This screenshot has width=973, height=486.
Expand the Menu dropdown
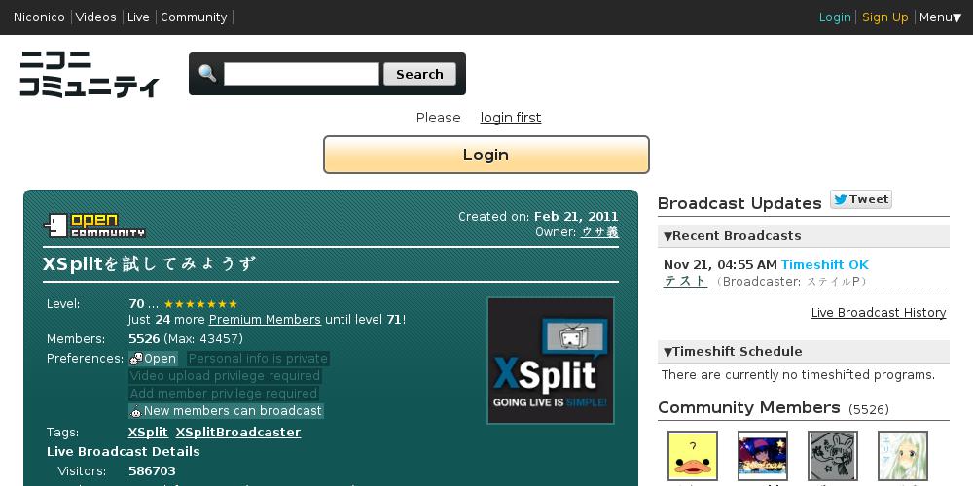940,17
